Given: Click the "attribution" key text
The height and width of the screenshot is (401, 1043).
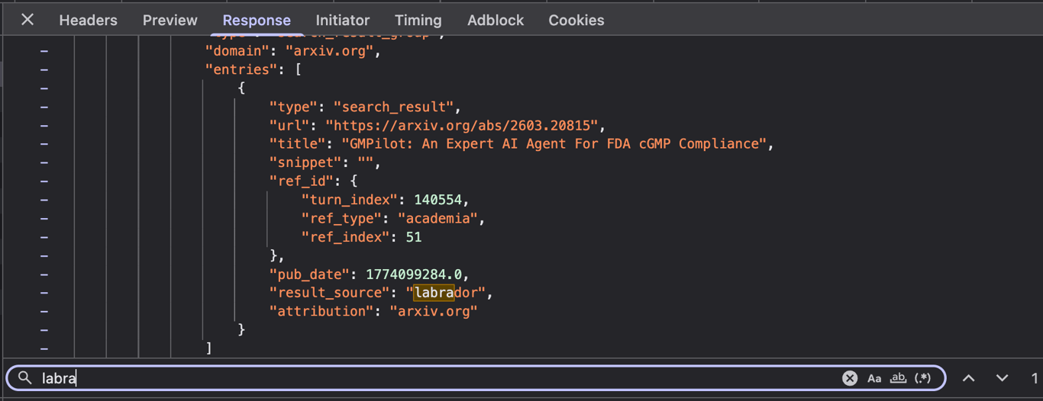Looking at the screenshot, I should pos(321,311).
